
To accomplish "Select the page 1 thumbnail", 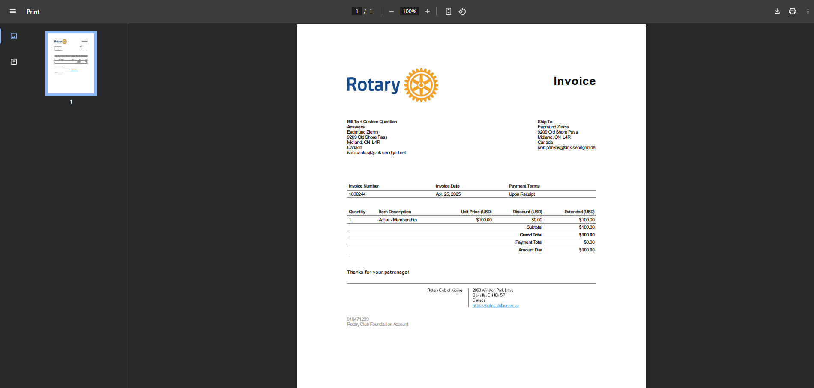I will [71, 63].
